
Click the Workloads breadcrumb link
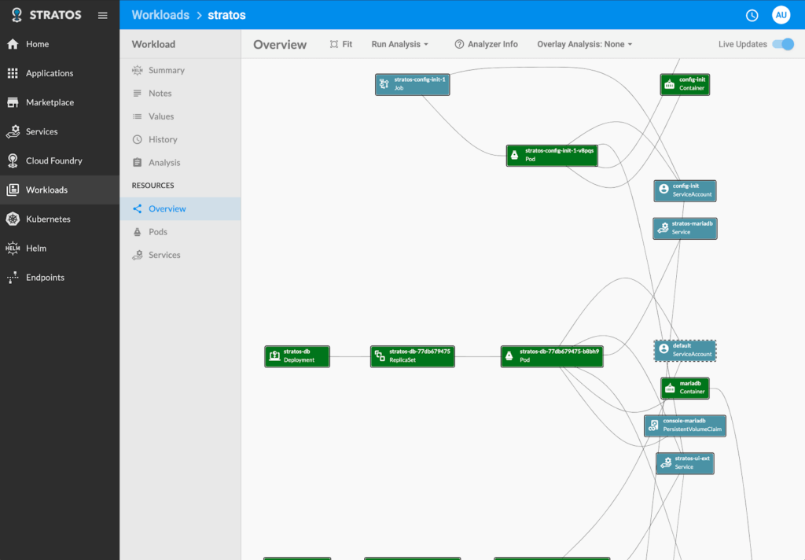click(x=160, y=15)
